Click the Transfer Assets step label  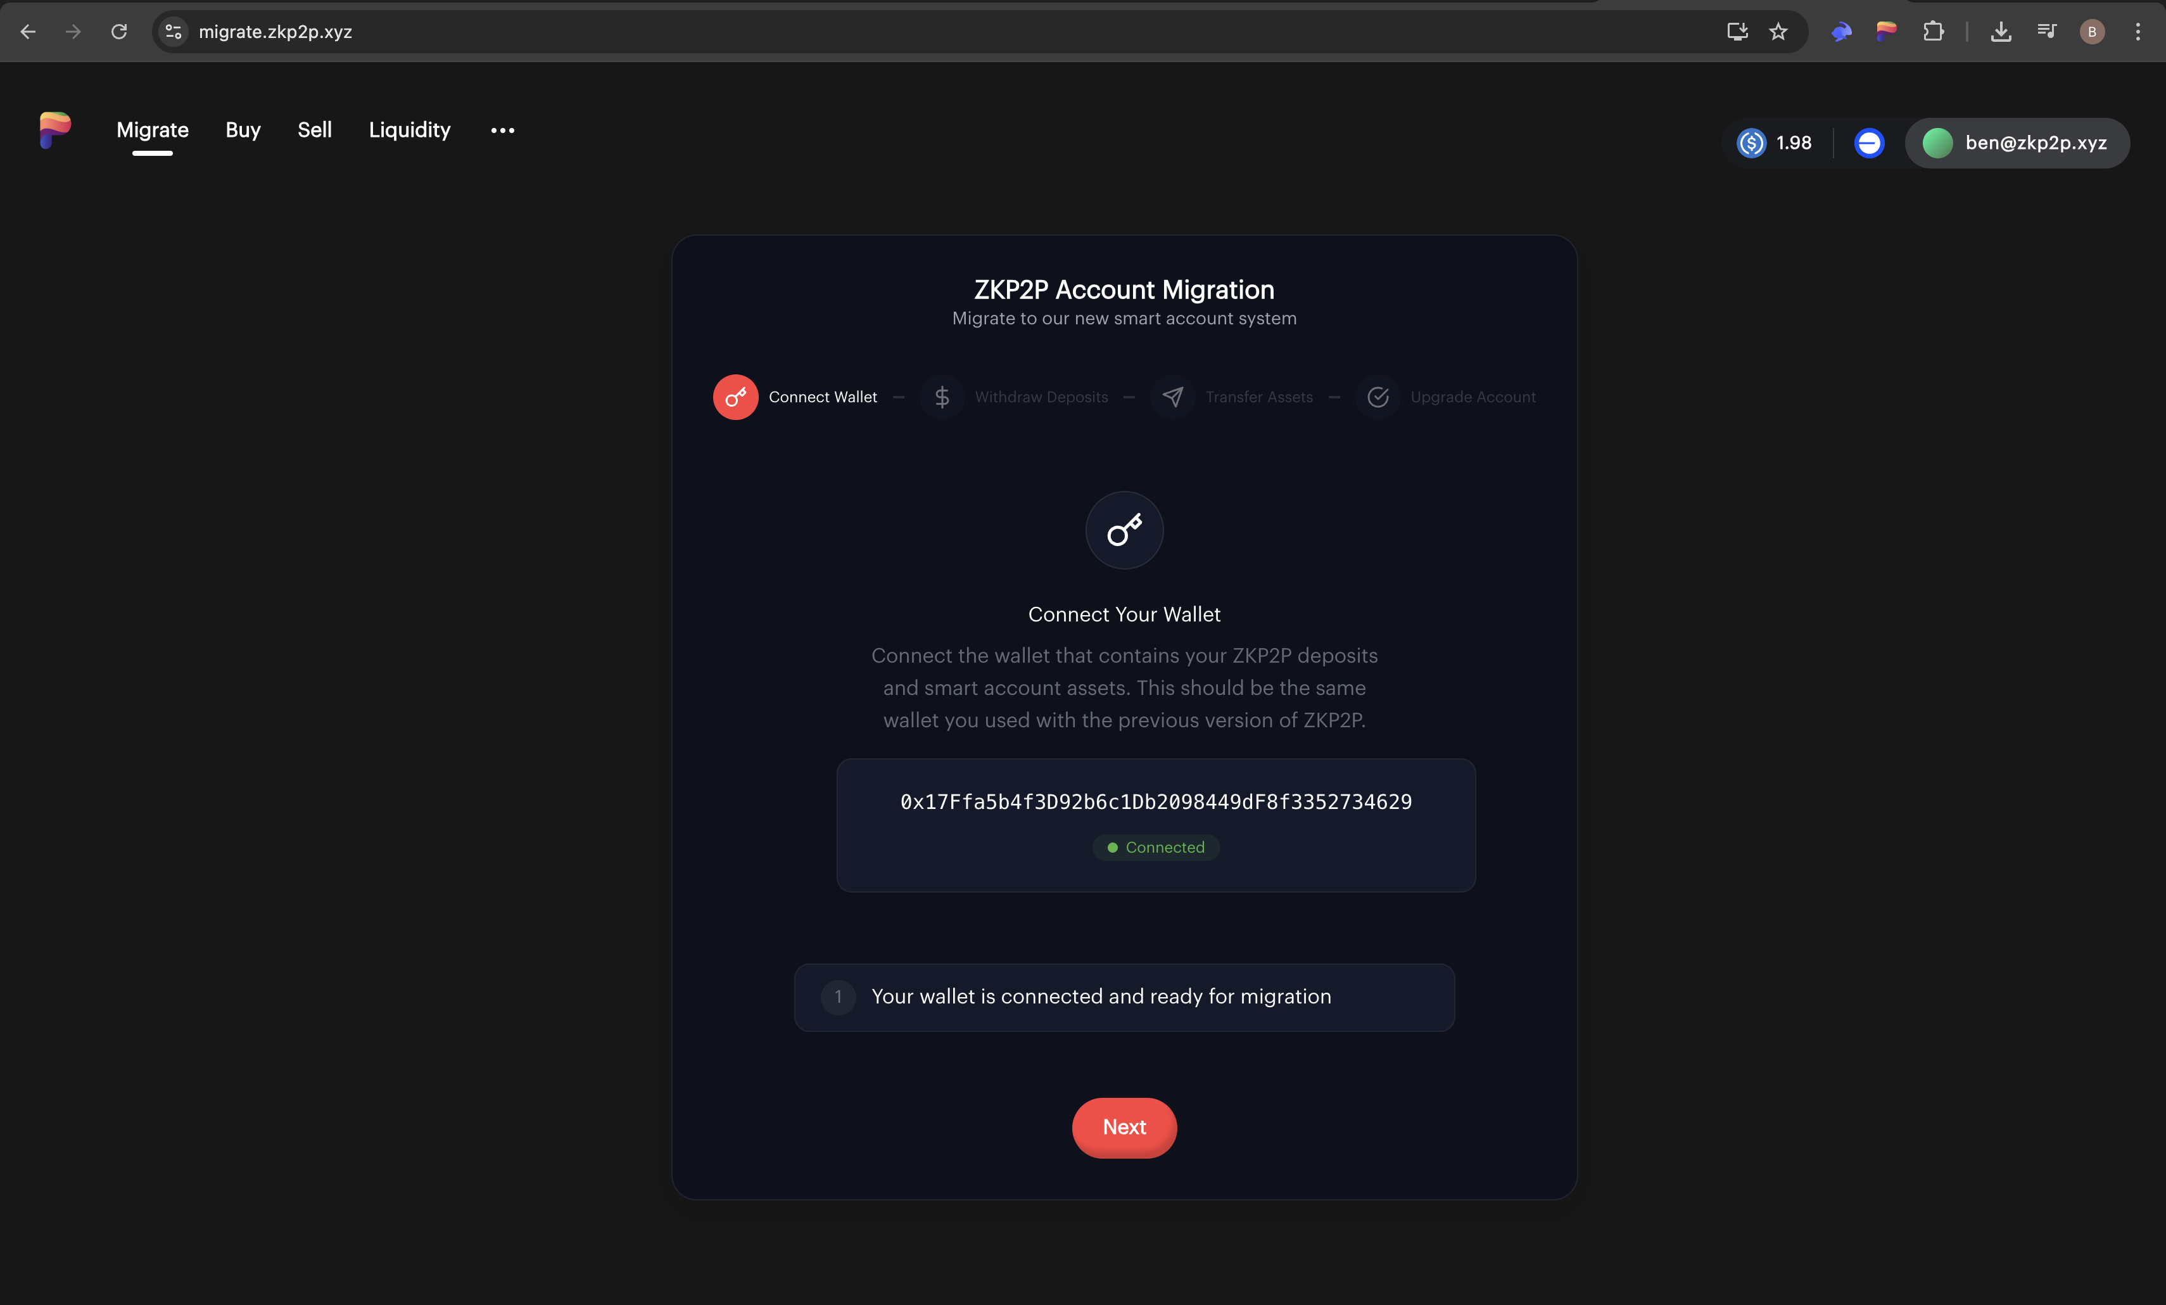pos(1260,397)
